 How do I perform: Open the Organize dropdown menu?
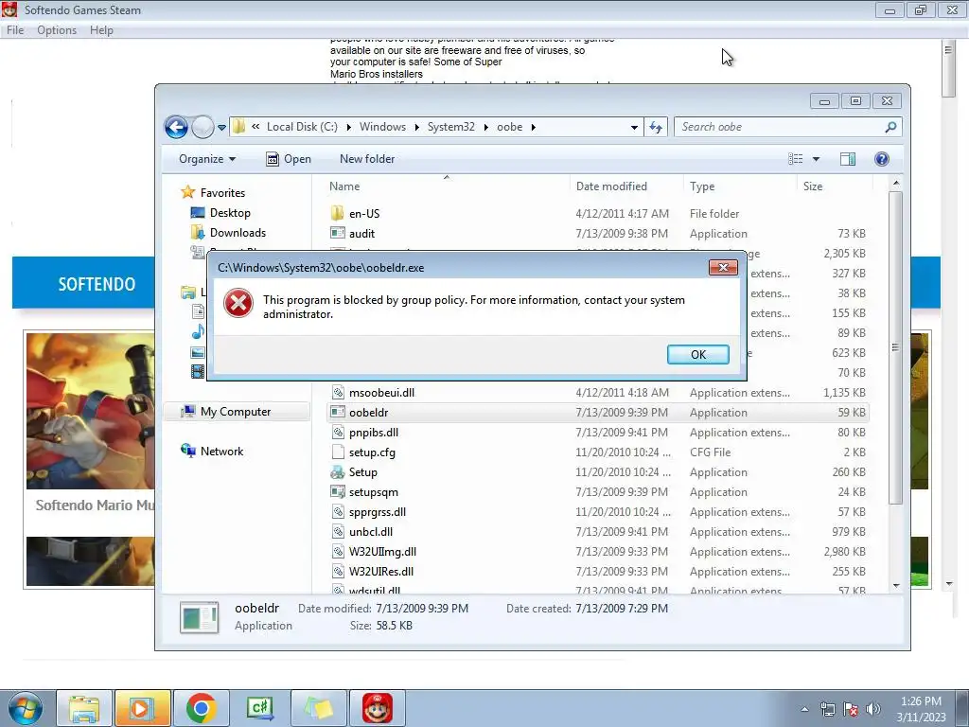click(x=207, y=159)
